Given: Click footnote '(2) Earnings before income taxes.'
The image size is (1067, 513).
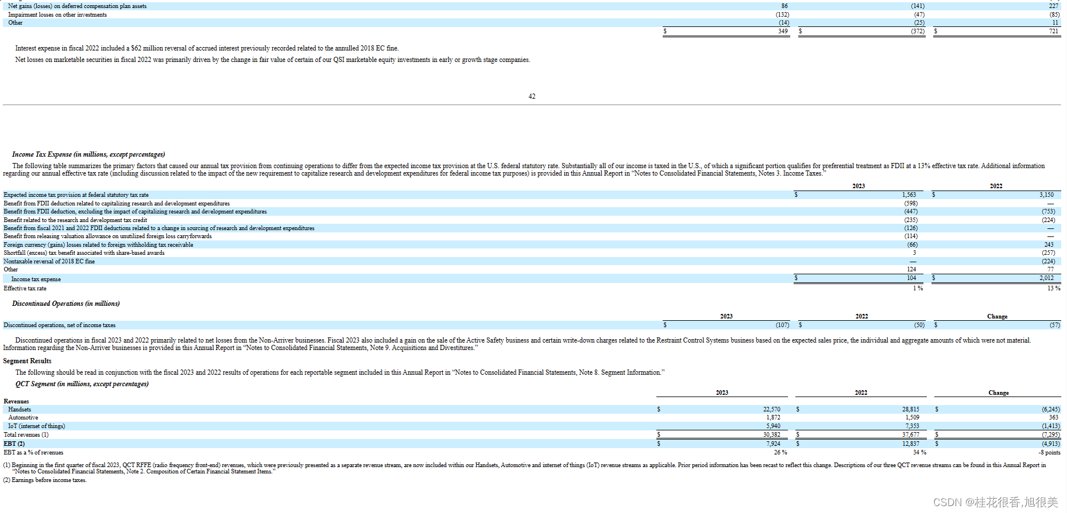Looking at the screenshot, I should coord(45,480).
